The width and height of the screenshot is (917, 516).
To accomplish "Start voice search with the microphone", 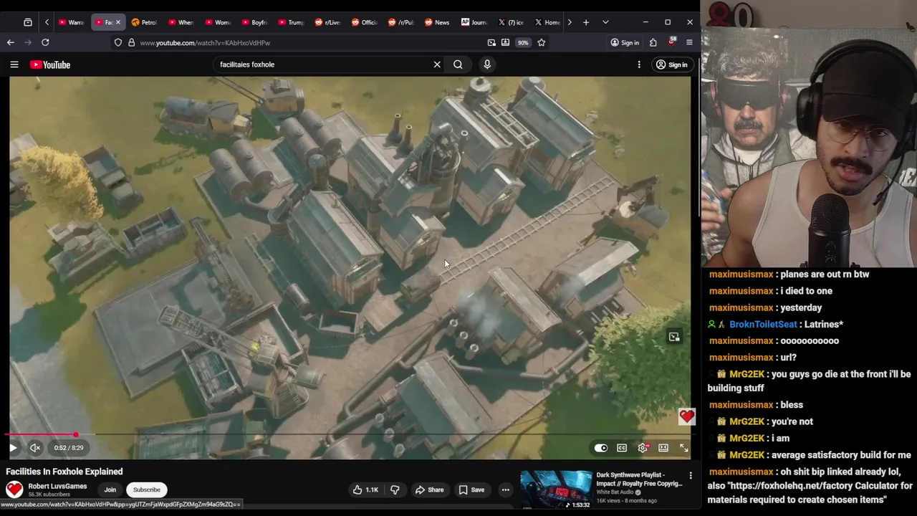I will [x=487, y=64].
